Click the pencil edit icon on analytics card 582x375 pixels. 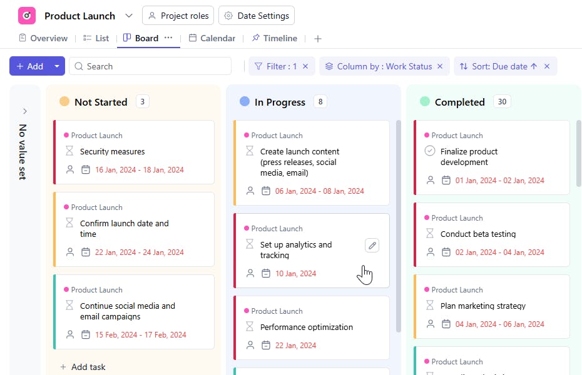coord(372,246)
